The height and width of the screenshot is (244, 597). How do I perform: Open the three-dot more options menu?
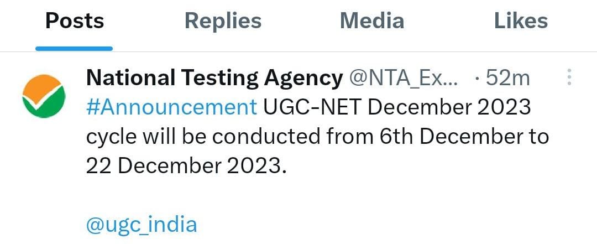(x=568, y=78)
